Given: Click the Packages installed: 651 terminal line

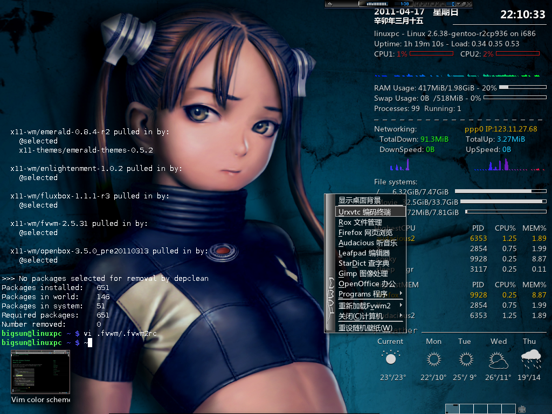Looking at the screenshot, I should (56, 288).
